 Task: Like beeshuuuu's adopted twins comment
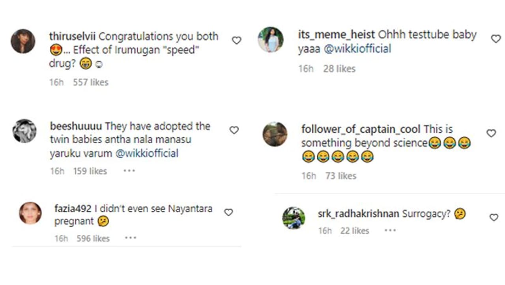tap(234, 130)
